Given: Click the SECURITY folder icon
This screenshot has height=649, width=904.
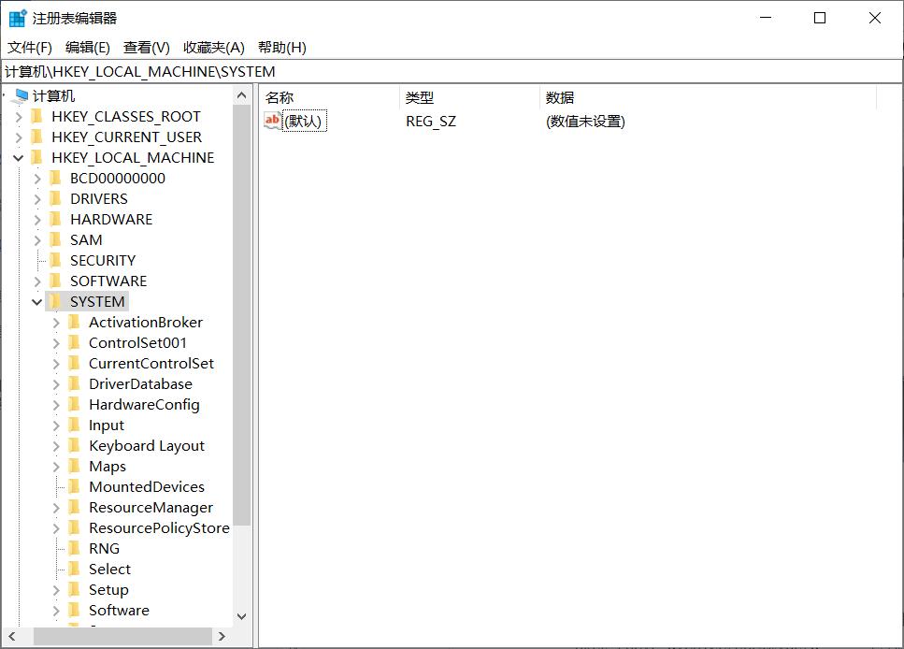Looking at the screenshot, I should (x=55, y=260).
